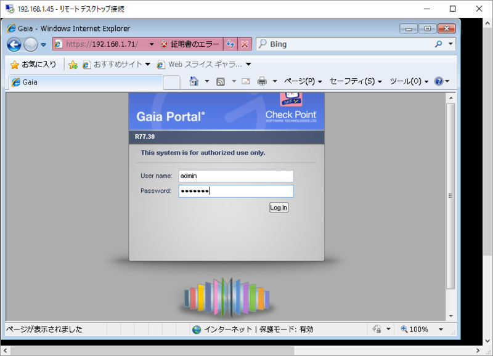The image size is (493, 356).
Task: Open the ツール(O) menu
Action: point(409,81)
